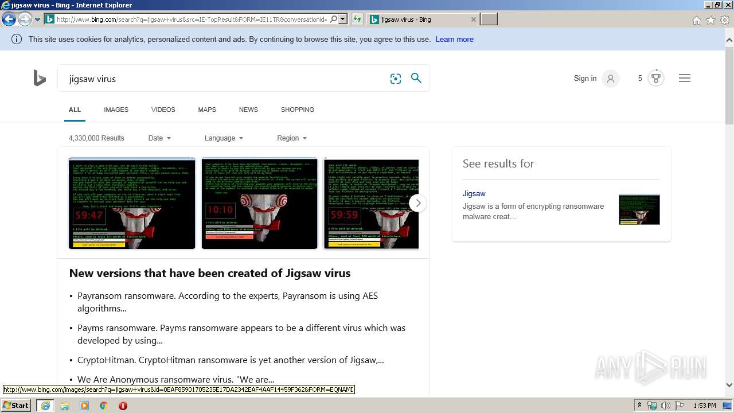This screenshot has width=734, height=413.
Task: Open the first jigsaw image showing 59:47
Action: (x=132, y=203)
